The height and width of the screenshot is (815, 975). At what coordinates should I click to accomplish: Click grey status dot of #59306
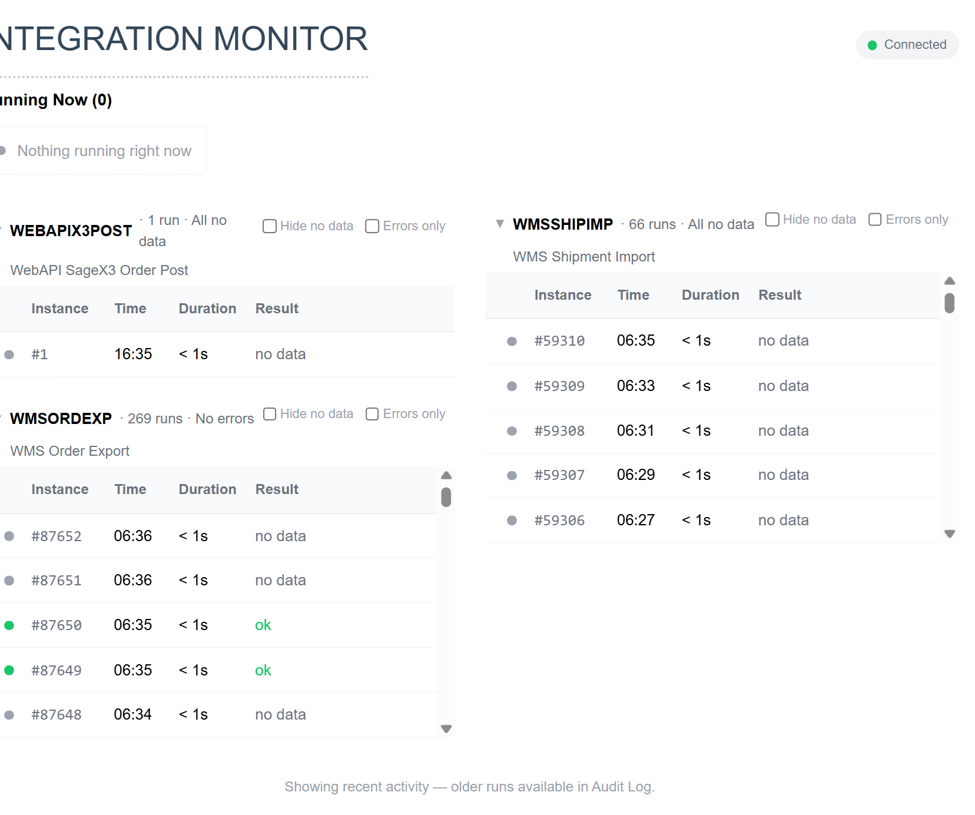tap(512, 521)
